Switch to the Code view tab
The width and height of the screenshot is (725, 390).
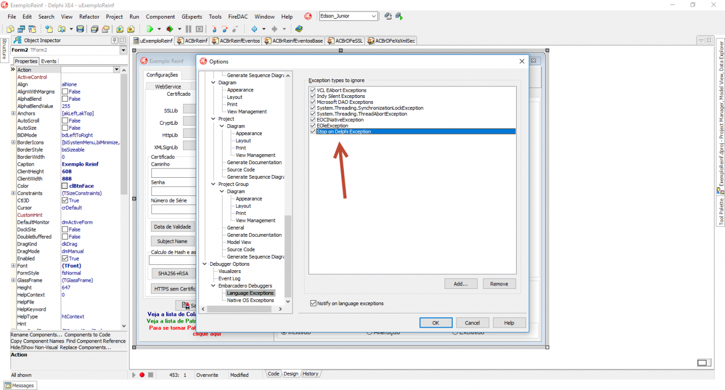pos(273,374)
